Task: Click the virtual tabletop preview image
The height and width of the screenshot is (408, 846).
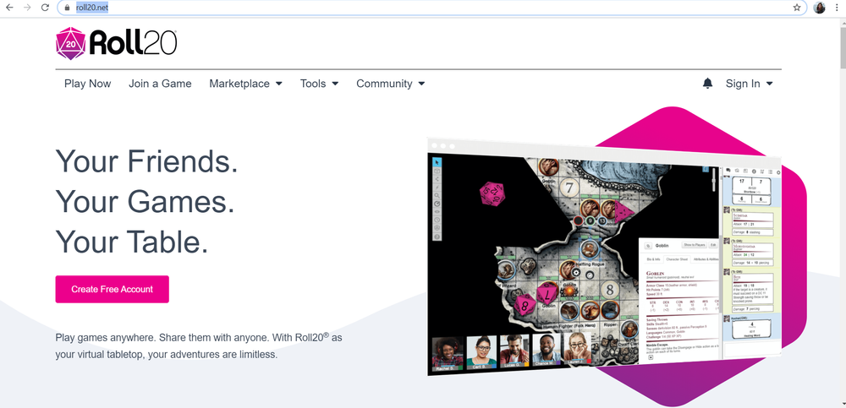Action: pos(604,257)
